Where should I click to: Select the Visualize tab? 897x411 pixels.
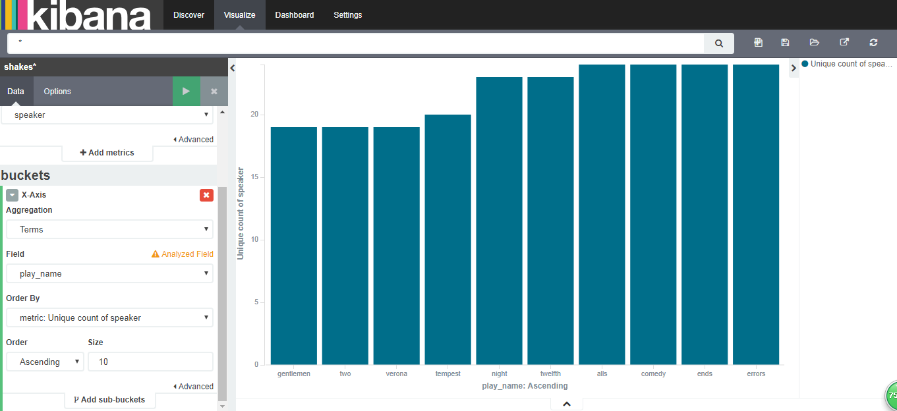(240, 14)
